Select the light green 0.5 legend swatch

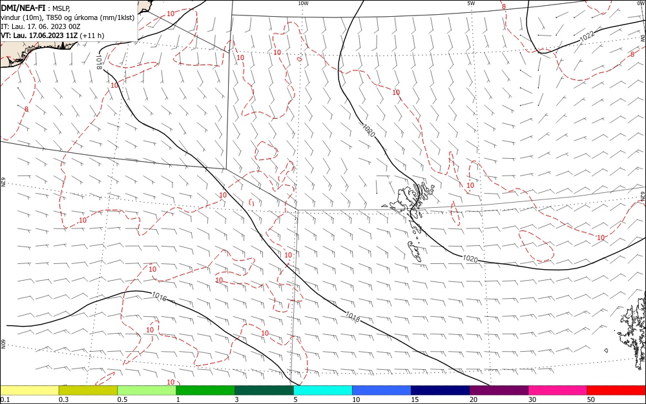[147, 390]
